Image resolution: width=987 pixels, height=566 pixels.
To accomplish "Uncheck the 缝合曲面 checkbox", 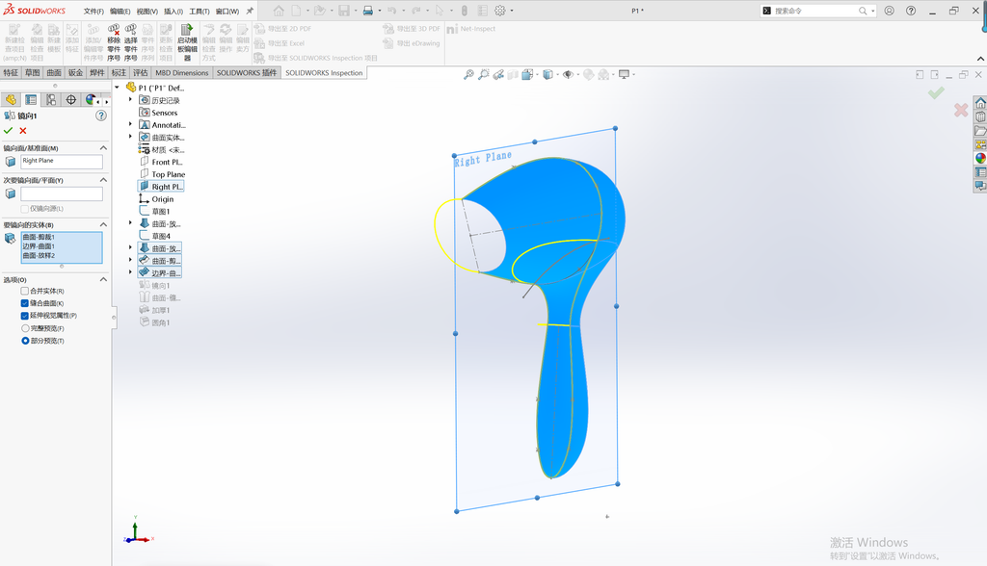I will tap(25, 303).
